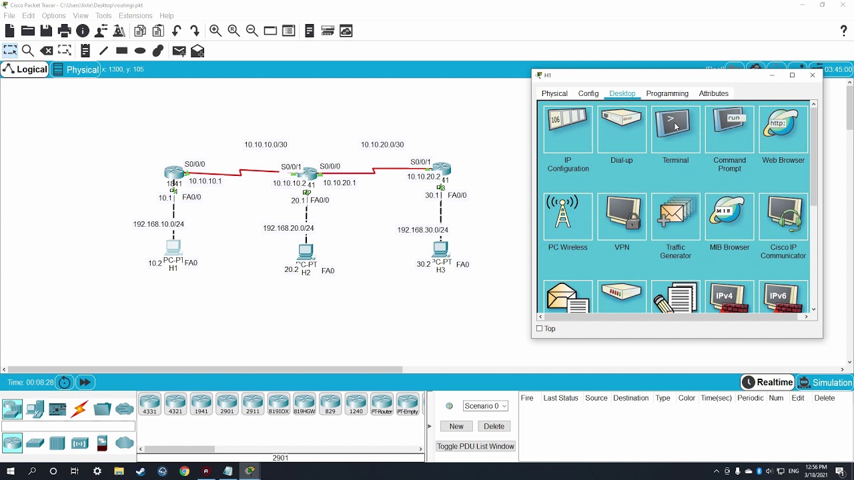Redo the action using toolbar arrow
The height and width of the screenshot is (480, 854).
[195, 31]
